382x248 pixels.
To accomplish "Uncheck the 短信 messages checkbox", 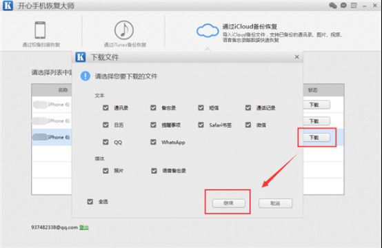I will click(x=201, y=107).
